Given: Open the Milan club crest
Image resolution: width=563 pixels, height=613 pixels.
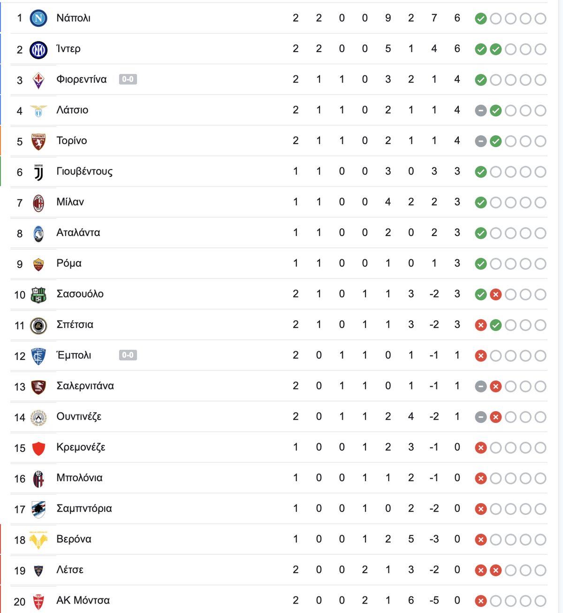Looking at the screenshot, I should tap(38, 203).
